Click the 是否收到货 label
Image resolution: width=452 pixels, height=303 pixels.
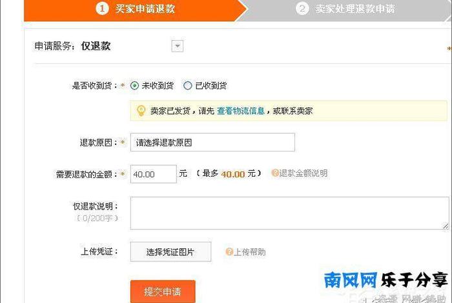click(95, 86)
